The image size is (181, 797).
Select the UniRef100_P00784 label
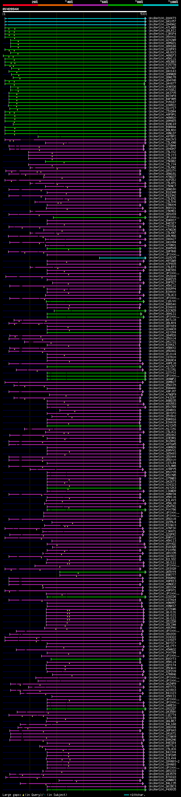(162, 653)
